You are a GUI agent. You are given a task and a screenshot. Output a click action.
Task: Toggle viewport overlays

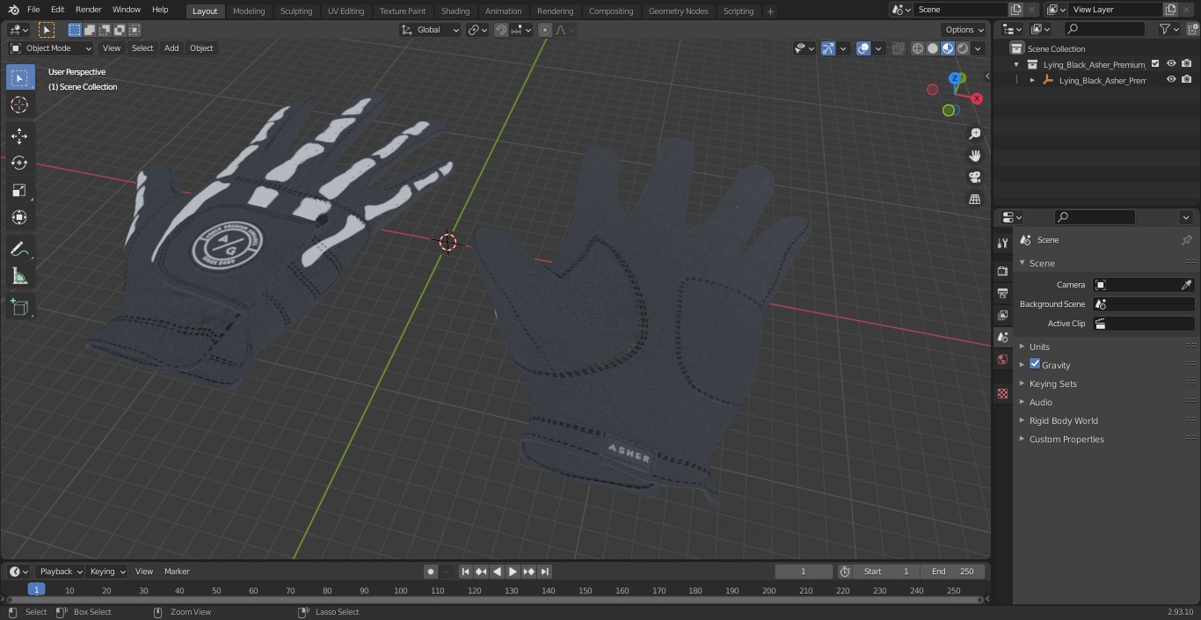[863, 48]
